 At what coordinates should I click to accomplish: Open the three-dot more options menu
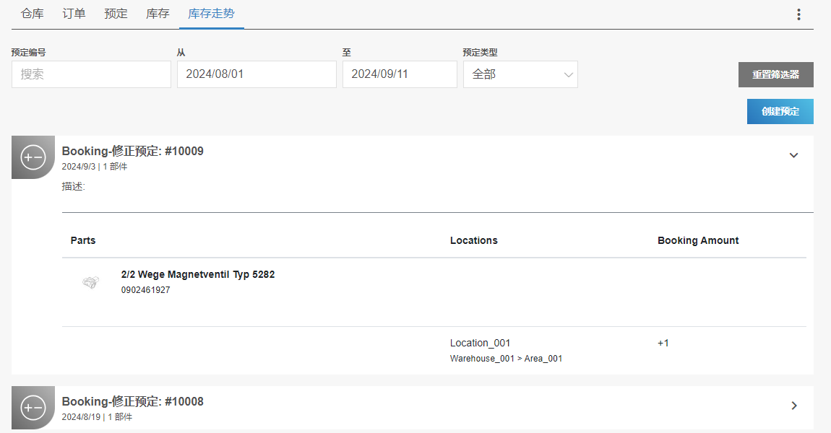coord(798,14)
